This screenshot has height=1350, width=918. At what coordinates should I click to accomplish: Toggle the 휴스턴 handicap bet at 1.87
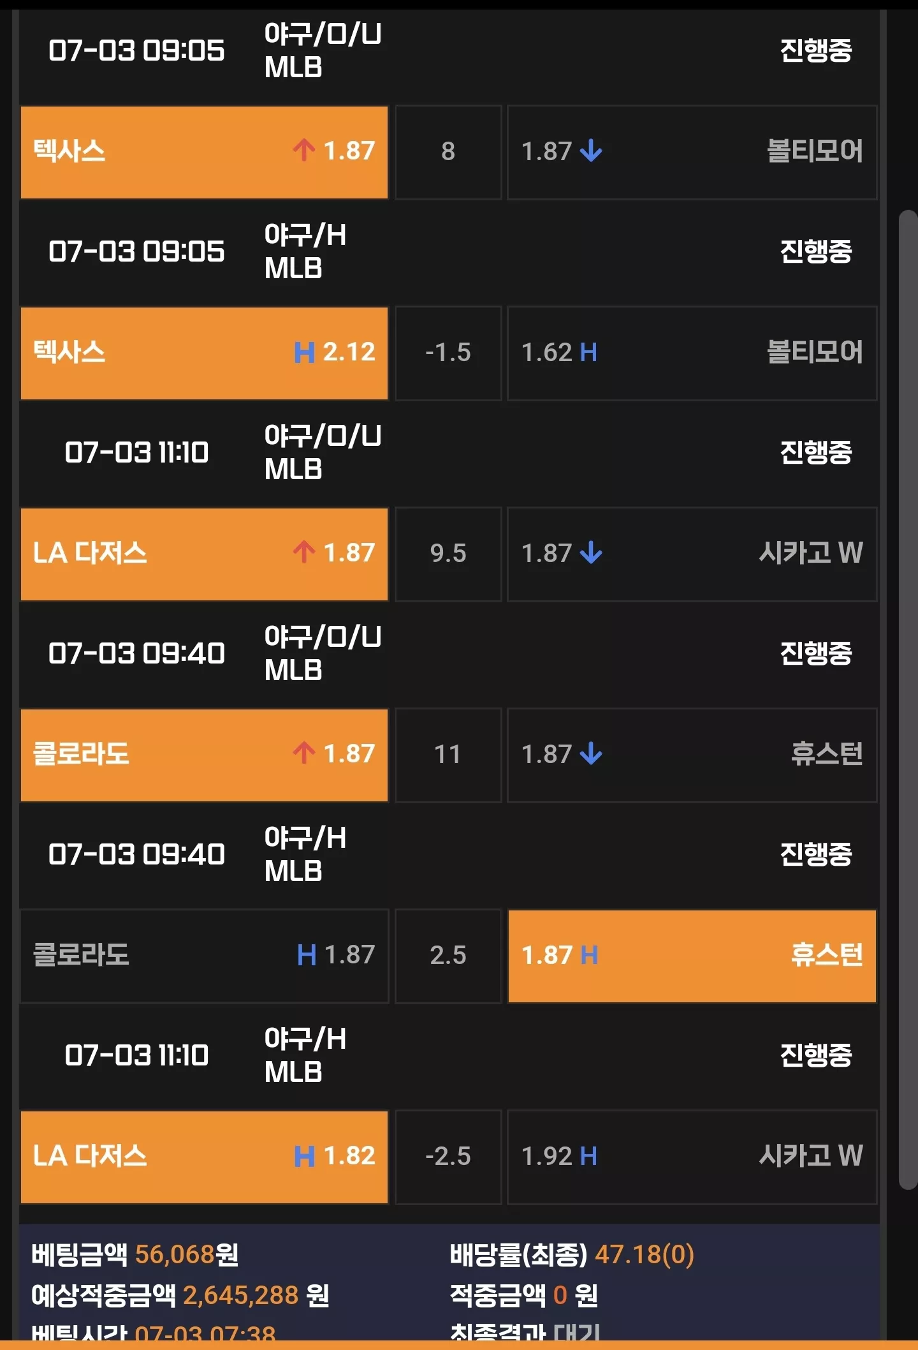coord(692,956)
